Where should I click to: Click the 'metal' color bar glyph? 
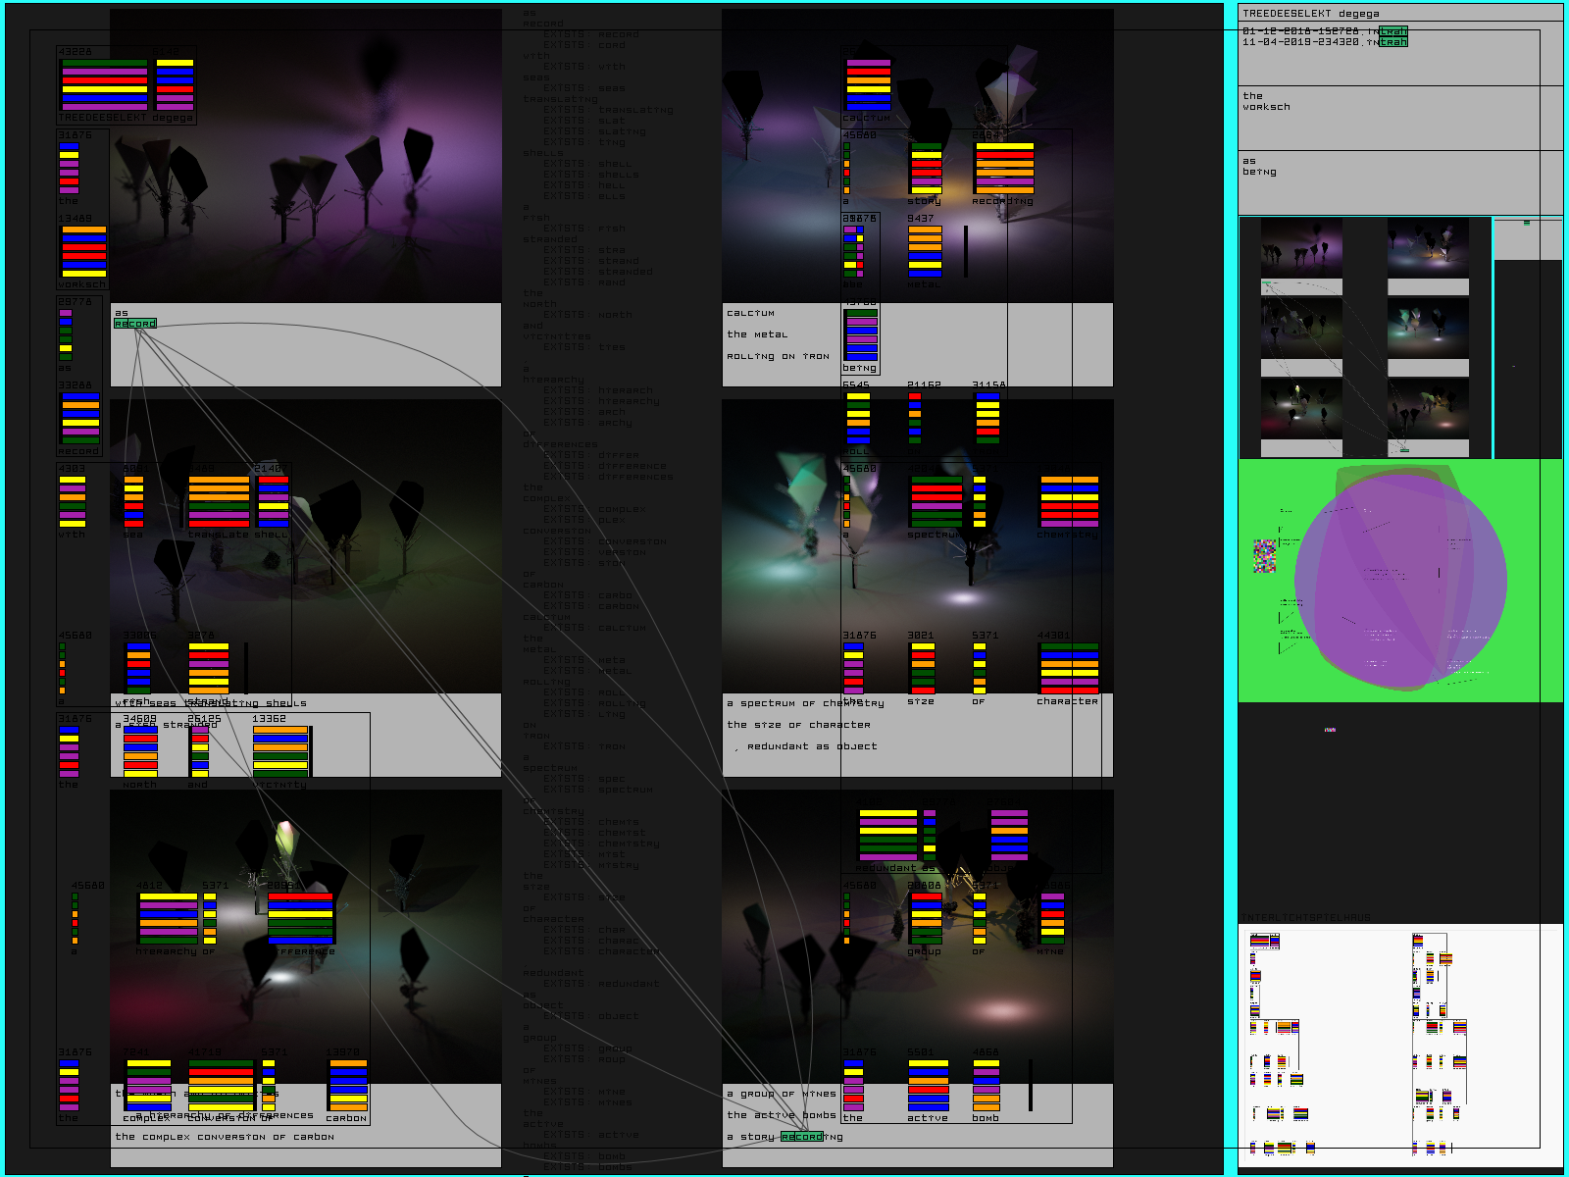924,251
